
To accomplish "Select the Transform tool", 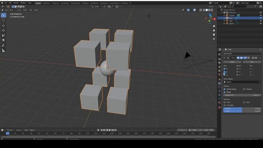I will pos(3,40).
